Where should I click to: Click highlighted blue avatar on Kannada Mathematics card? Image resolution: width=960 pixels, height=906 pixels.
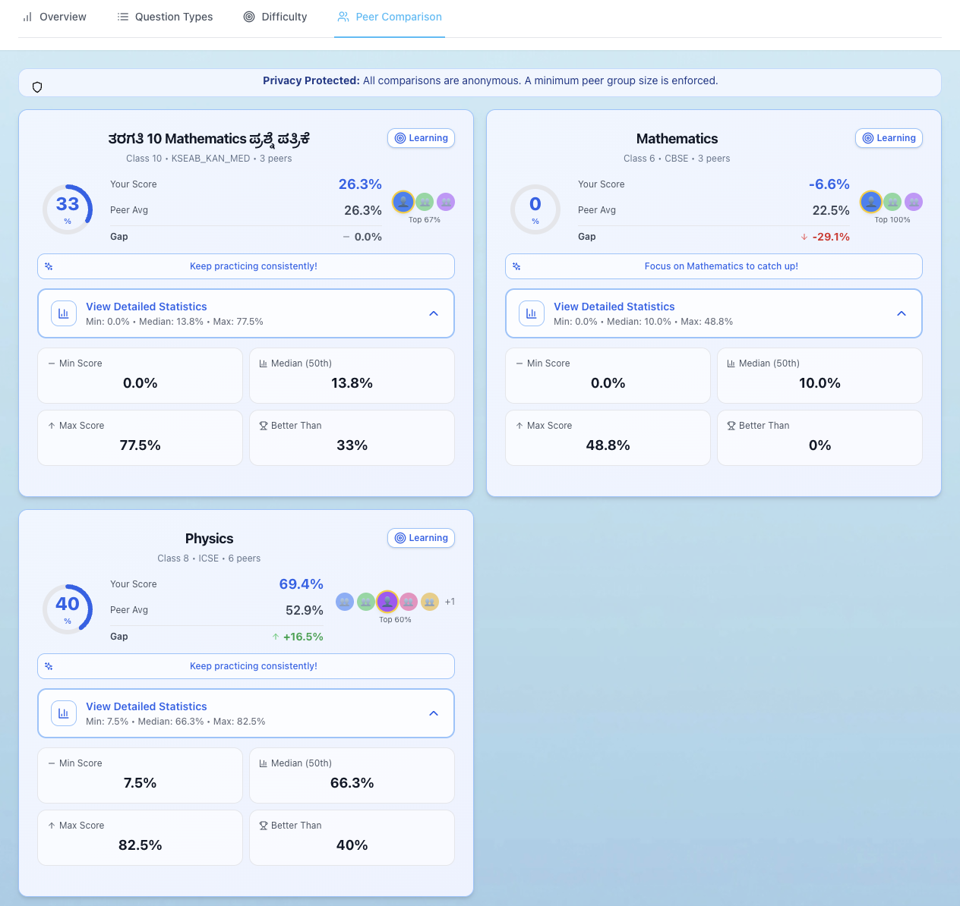[x=403, y=202]
